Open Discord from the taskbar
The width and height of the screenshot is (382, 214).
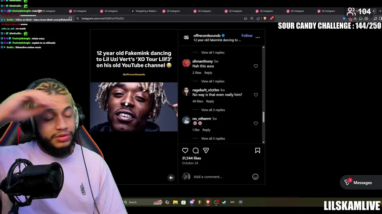(x=192, y=202)
